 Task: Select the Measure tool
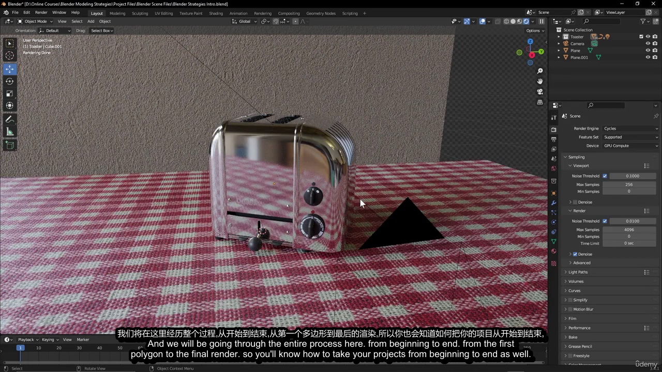10,132
